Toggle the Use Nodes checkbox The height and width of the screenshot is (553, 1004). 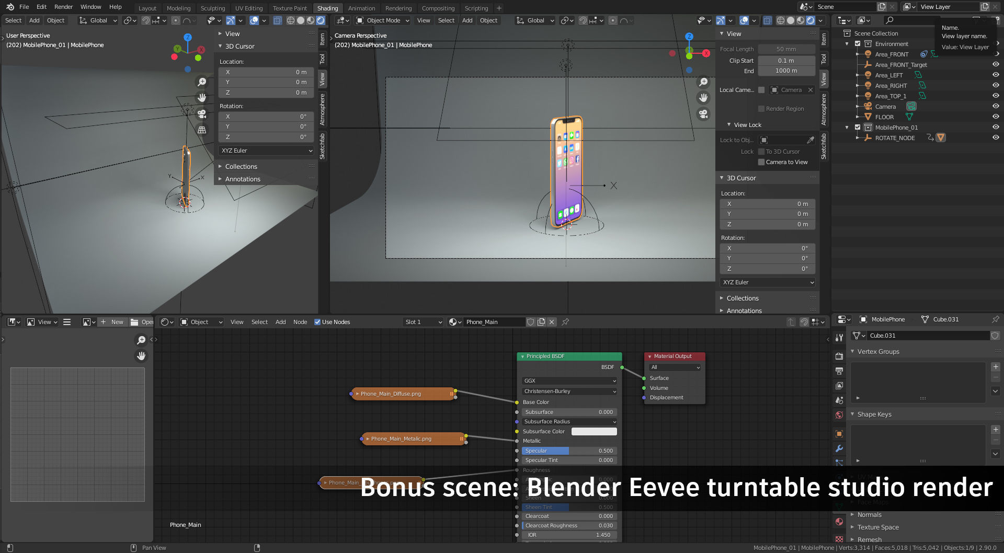(317, 322)
